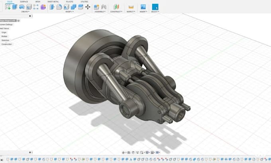
Task: Select the Extrude tool
Action: 15,7
